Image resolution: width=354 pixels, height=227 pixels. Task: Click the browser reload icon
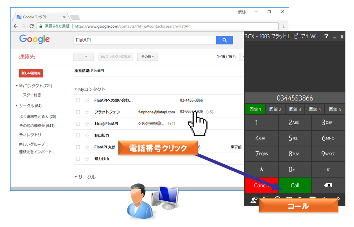click(x=32, y=26)
